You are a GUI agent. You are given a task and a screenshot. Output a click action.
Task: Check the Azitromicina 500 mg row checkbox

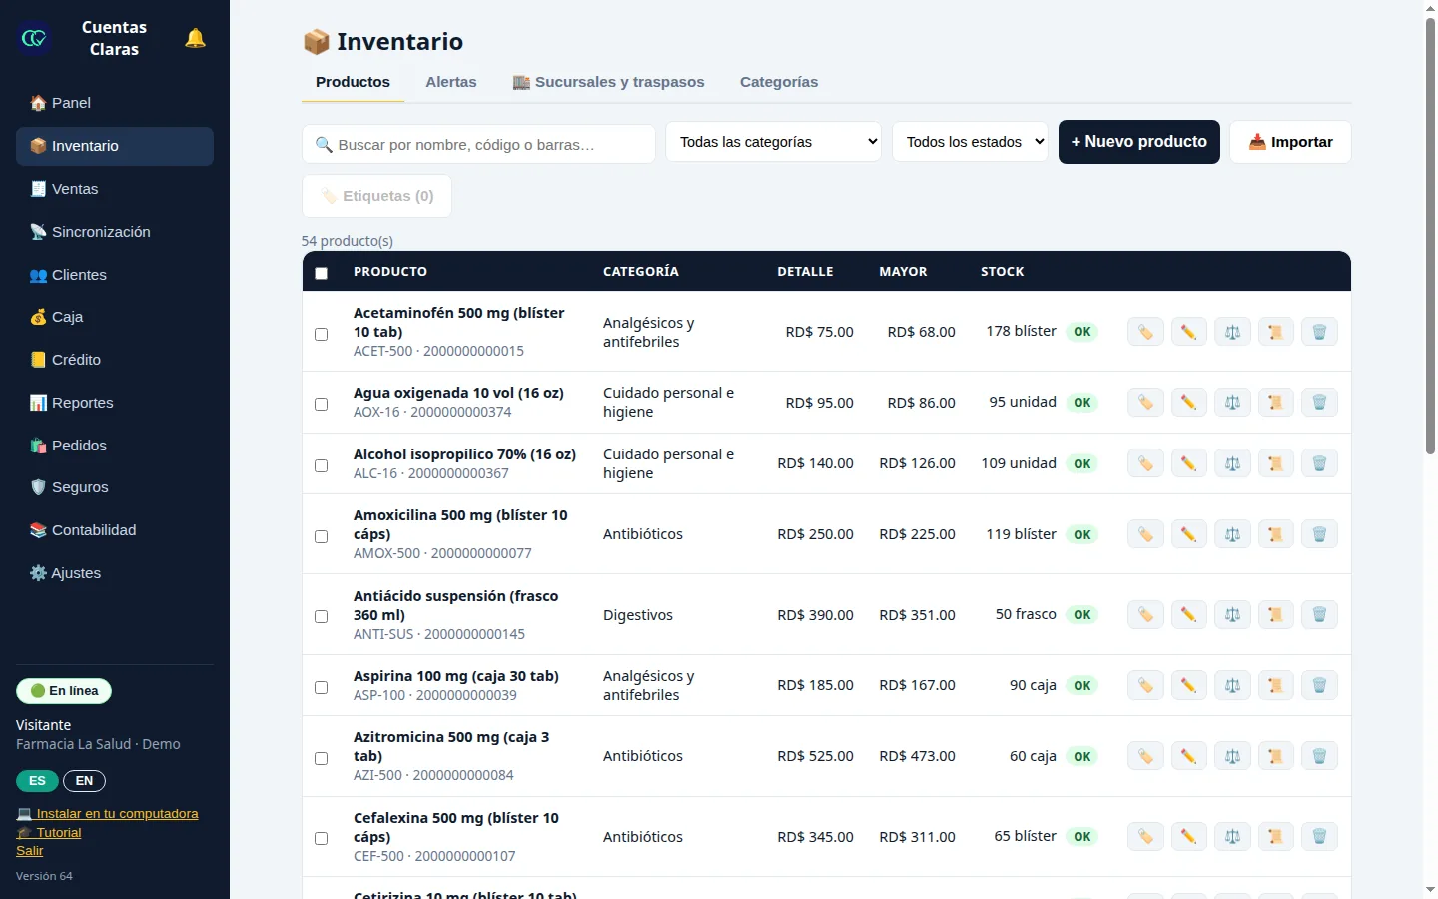321,758
